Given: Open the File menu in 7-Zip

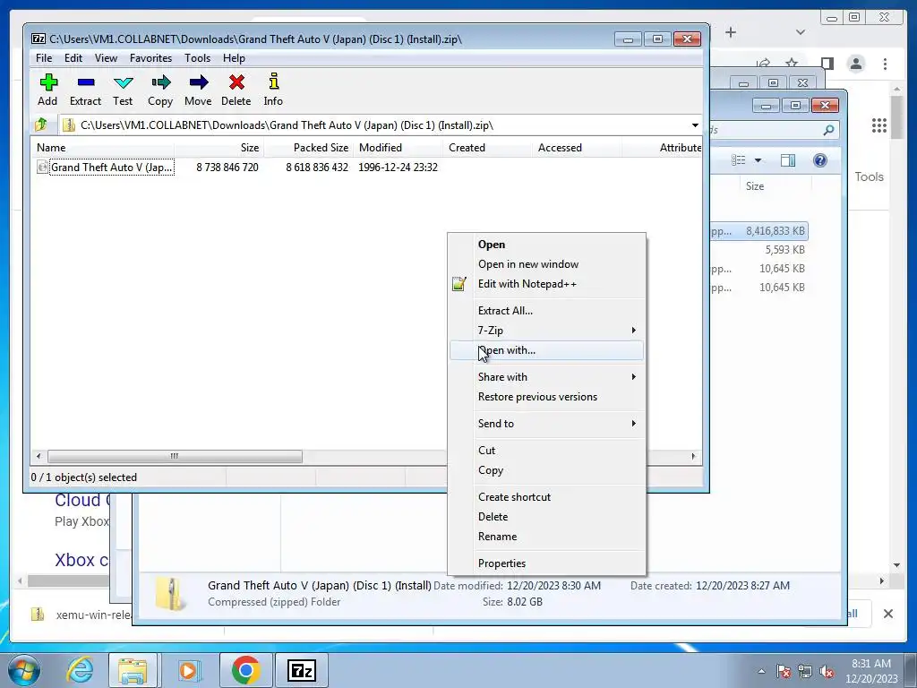Looking at the screenshot, I should point(44,58).
